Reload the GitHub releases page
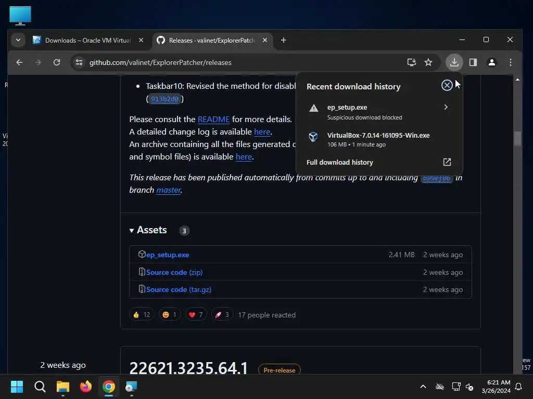 (x=57, y=62)
